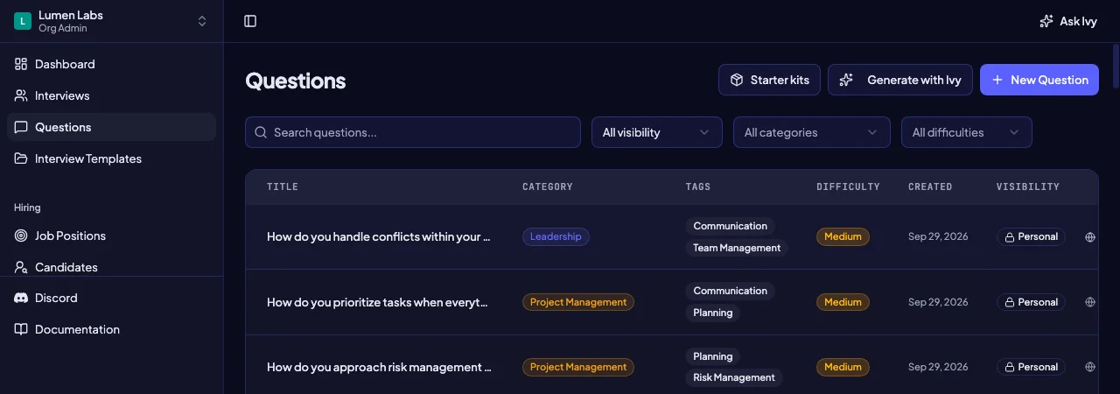Open the All categories dropdown
This screenshot has width=1120, height=394.
pyautogui.click(x=812, y=132)
